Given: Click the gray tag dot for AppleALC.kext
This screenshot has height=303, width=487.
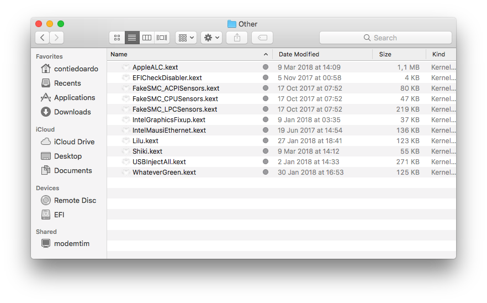Looking at the screenshot, I should pyautogui.click(x=266, y=67).
